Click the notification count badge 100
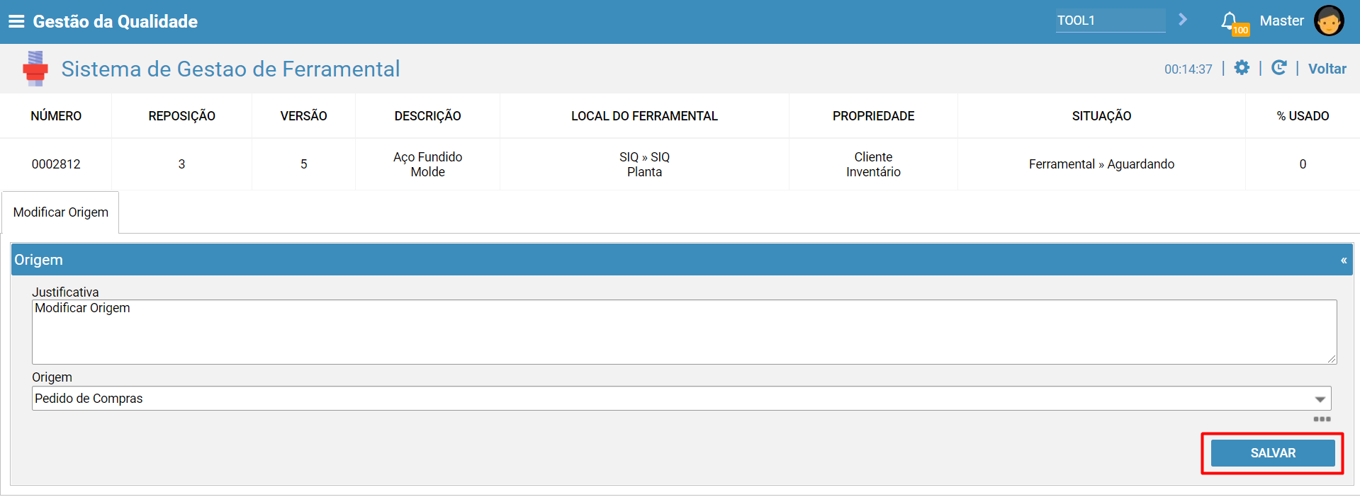 pyautogui.click(x=1240, y=30)
